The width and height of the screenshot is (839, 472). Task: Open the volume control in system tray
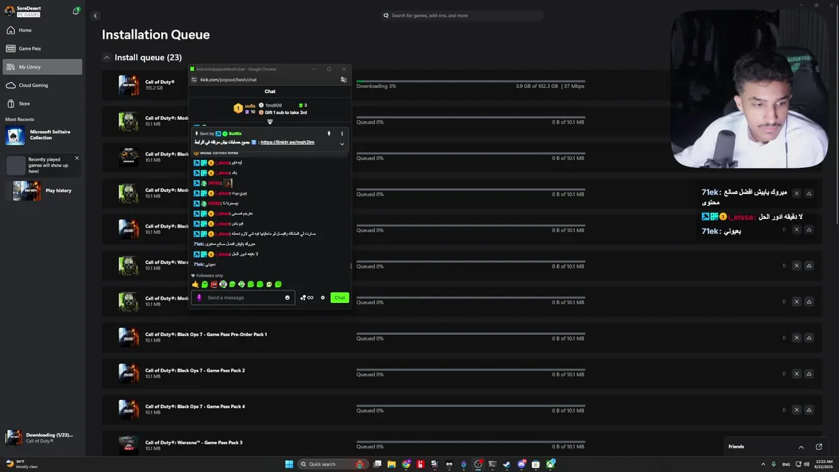pyautogui.click(x=806, y=464)
